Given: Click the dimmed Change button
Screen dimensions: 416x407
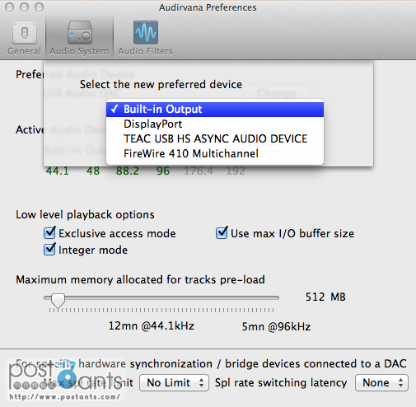Looking at the screenshot, I should click(277, 93).
